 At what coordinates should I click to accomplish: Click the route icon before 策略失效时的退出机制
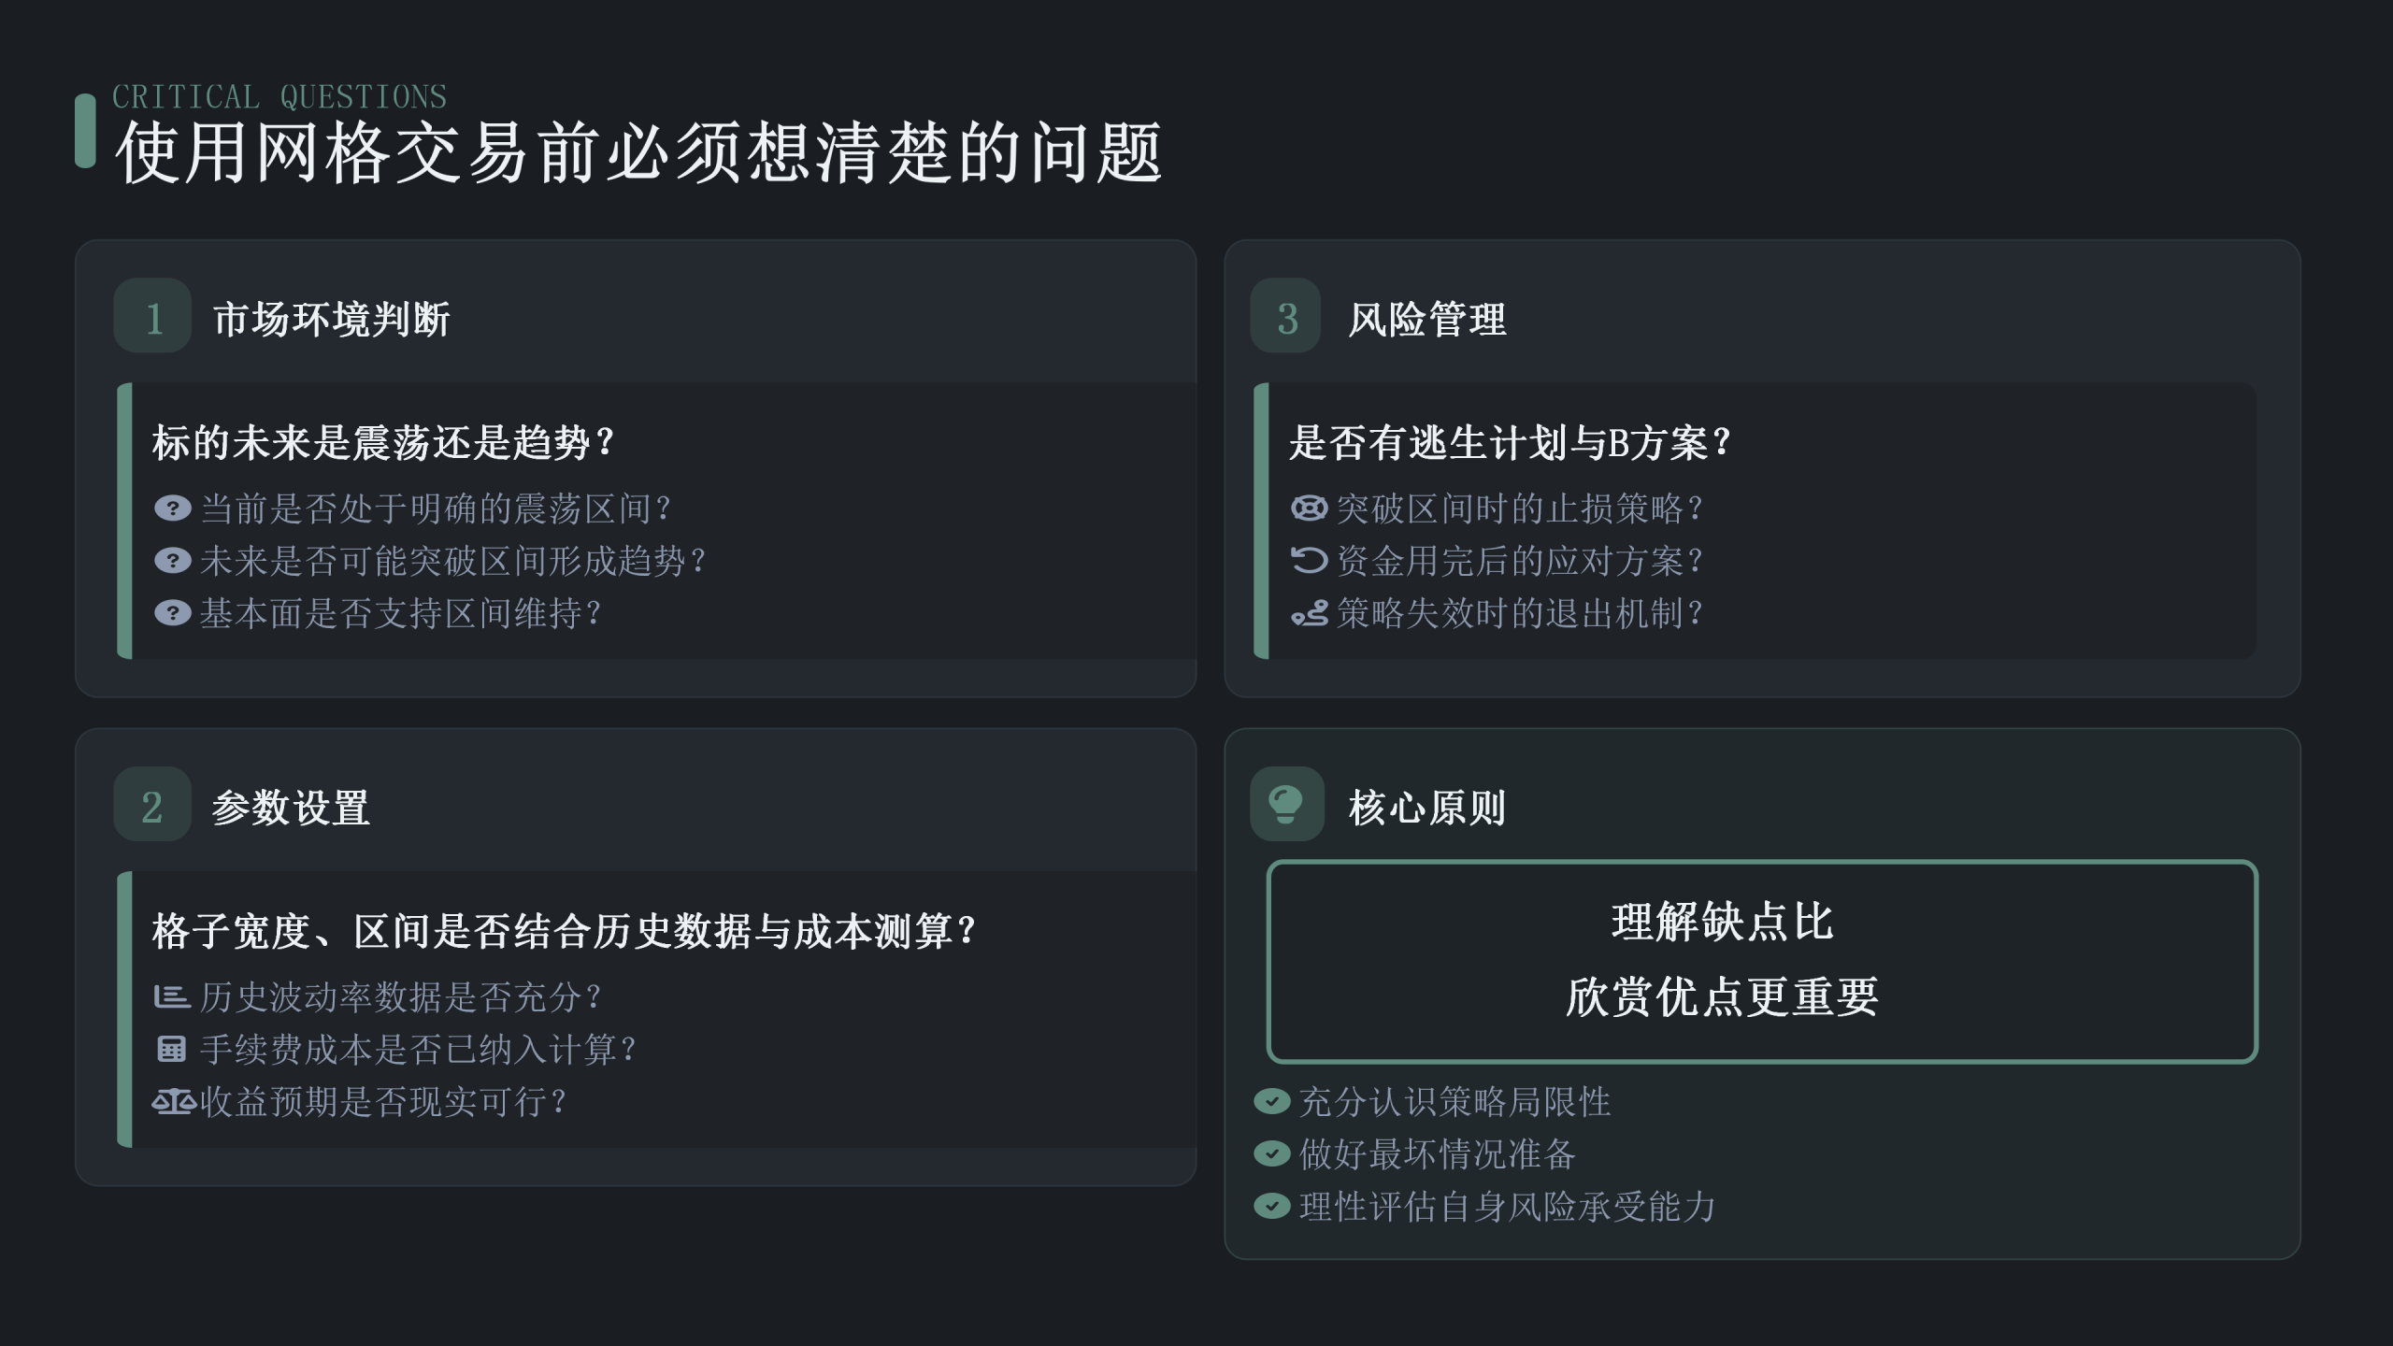point(1309,613)
